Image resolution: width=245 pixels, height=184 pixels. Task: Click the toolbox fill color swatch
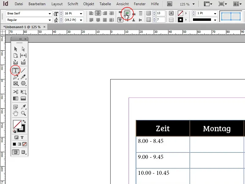point(17,125)
